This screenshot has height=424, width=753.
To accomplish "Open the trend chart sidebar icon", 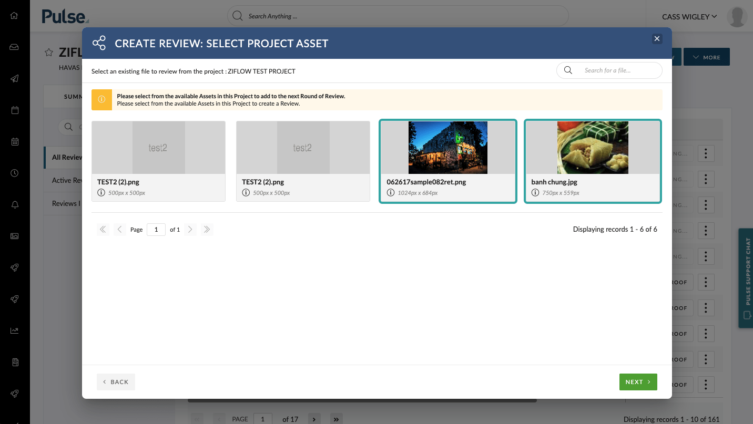I will tap(15, 330).
